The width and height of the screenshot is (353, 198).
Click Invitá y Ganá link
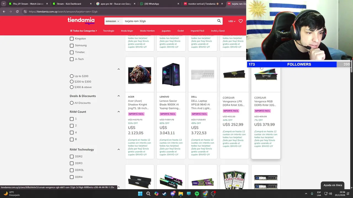(218, 31)
